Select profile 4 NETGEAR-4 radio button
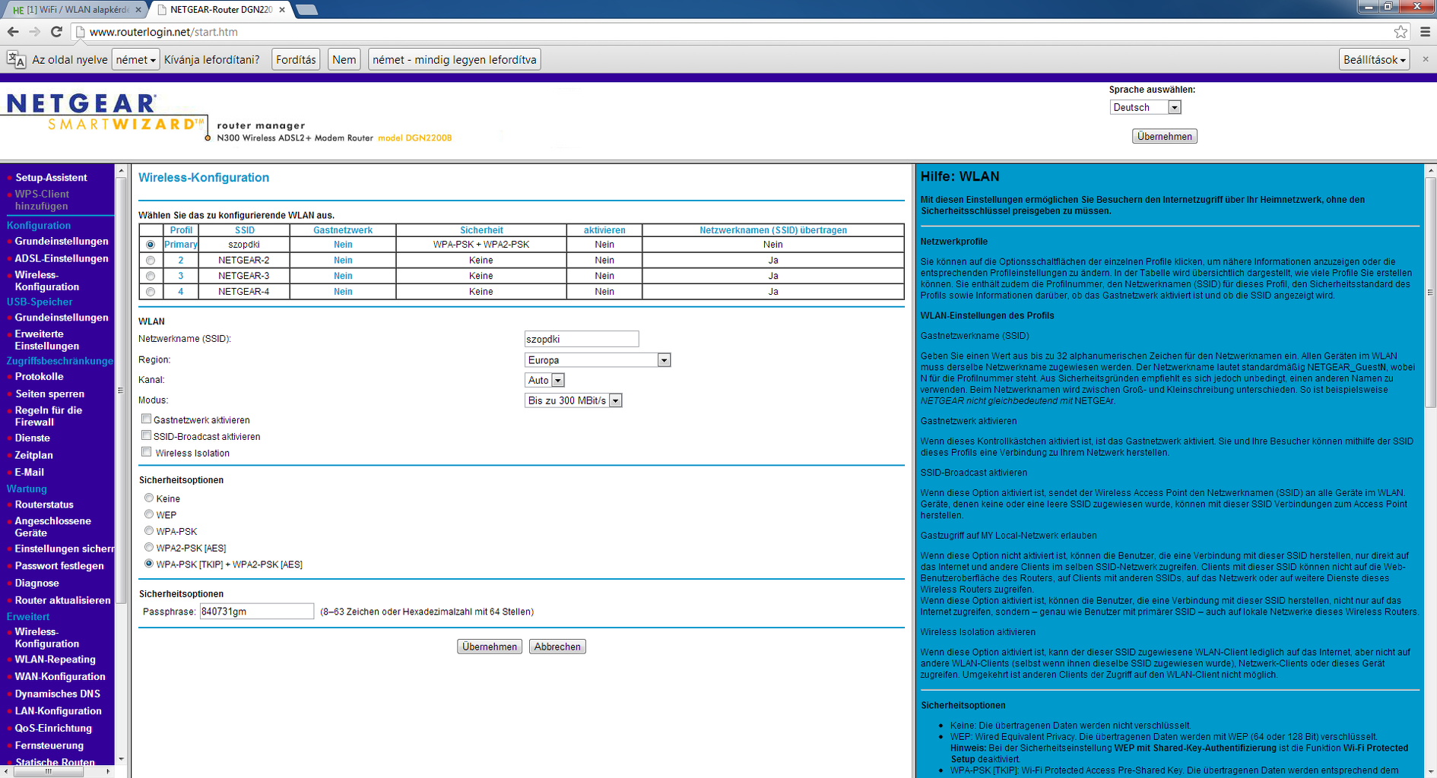Image resolution: width=1437 pixels, height=778 pixels. (151, 292)
